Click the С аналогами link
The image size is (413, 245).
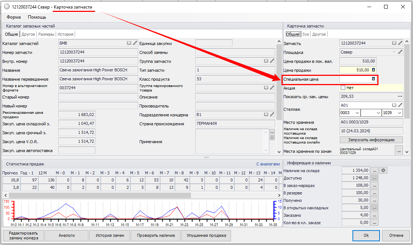click(268, 164)
